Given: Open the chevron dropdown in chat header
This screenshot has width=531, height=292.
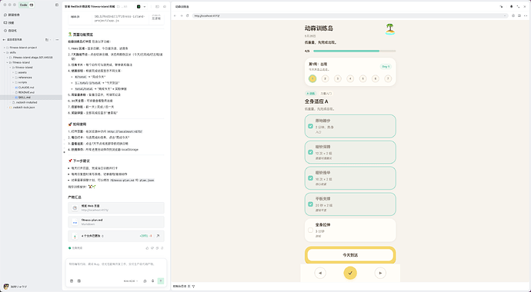Looking at the screenshot, I should pos(145,6).
